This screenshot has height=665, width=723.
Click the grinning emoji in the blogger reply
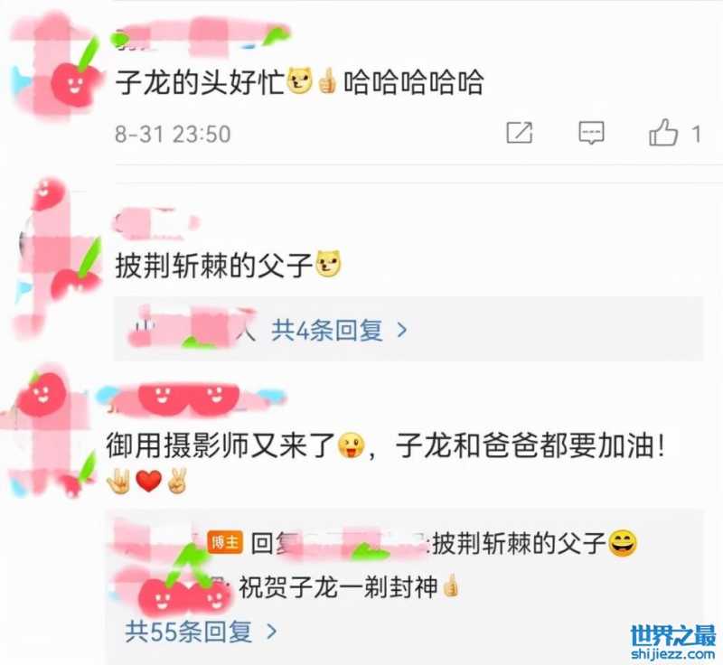[x=623, y=543]
